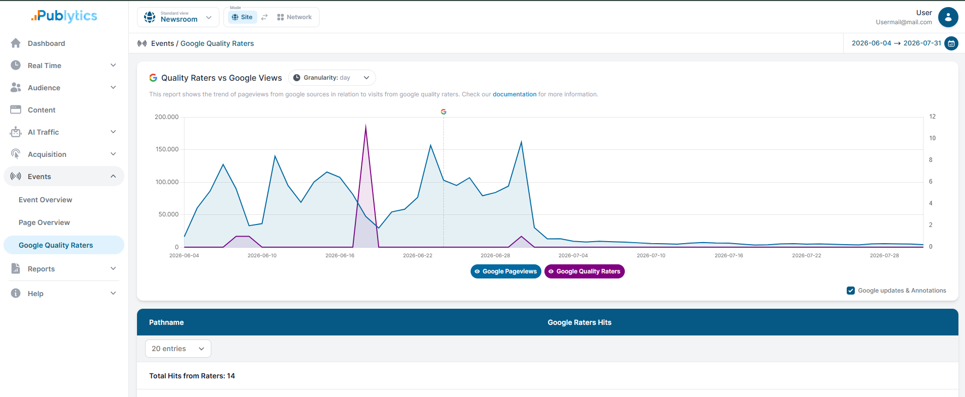965x397 pixels.
Task: Switch to Site mode
Action: (x=242, y=17)
